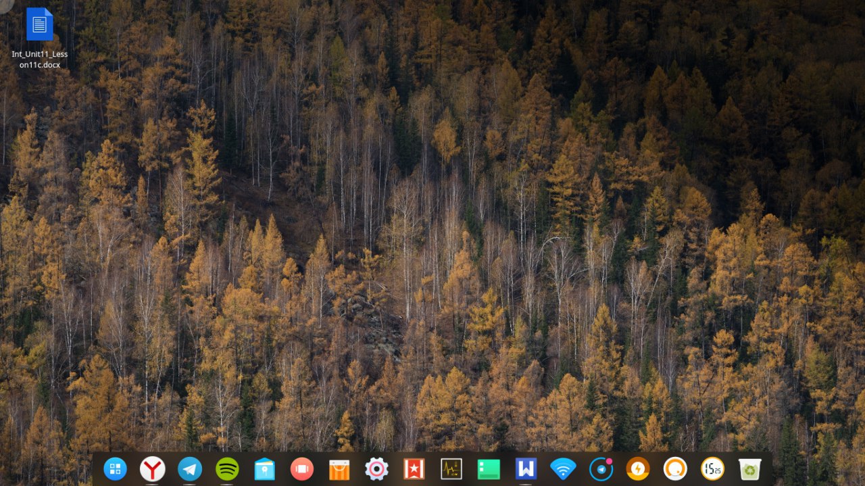865x486 pixels.
Task: Open the circular Telegram notification tray icon
Action: (601, 468)
